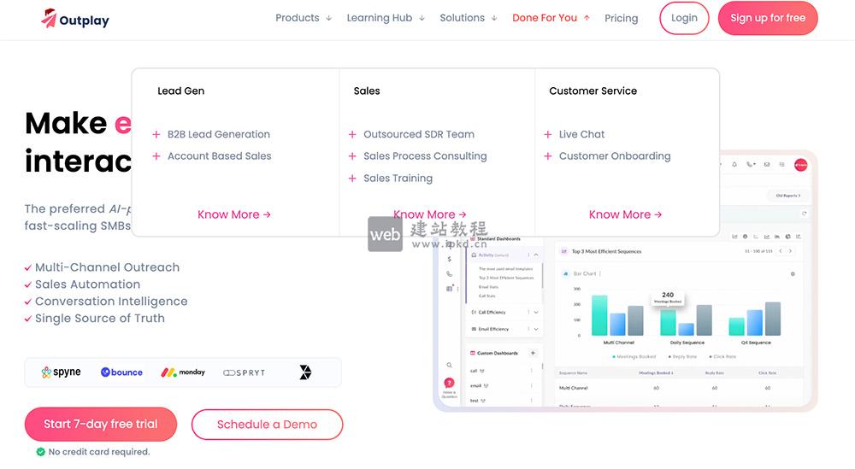Expand the Products dropdown menu
855x469 pixels.
pyautogui.click(x=304, y=18)
